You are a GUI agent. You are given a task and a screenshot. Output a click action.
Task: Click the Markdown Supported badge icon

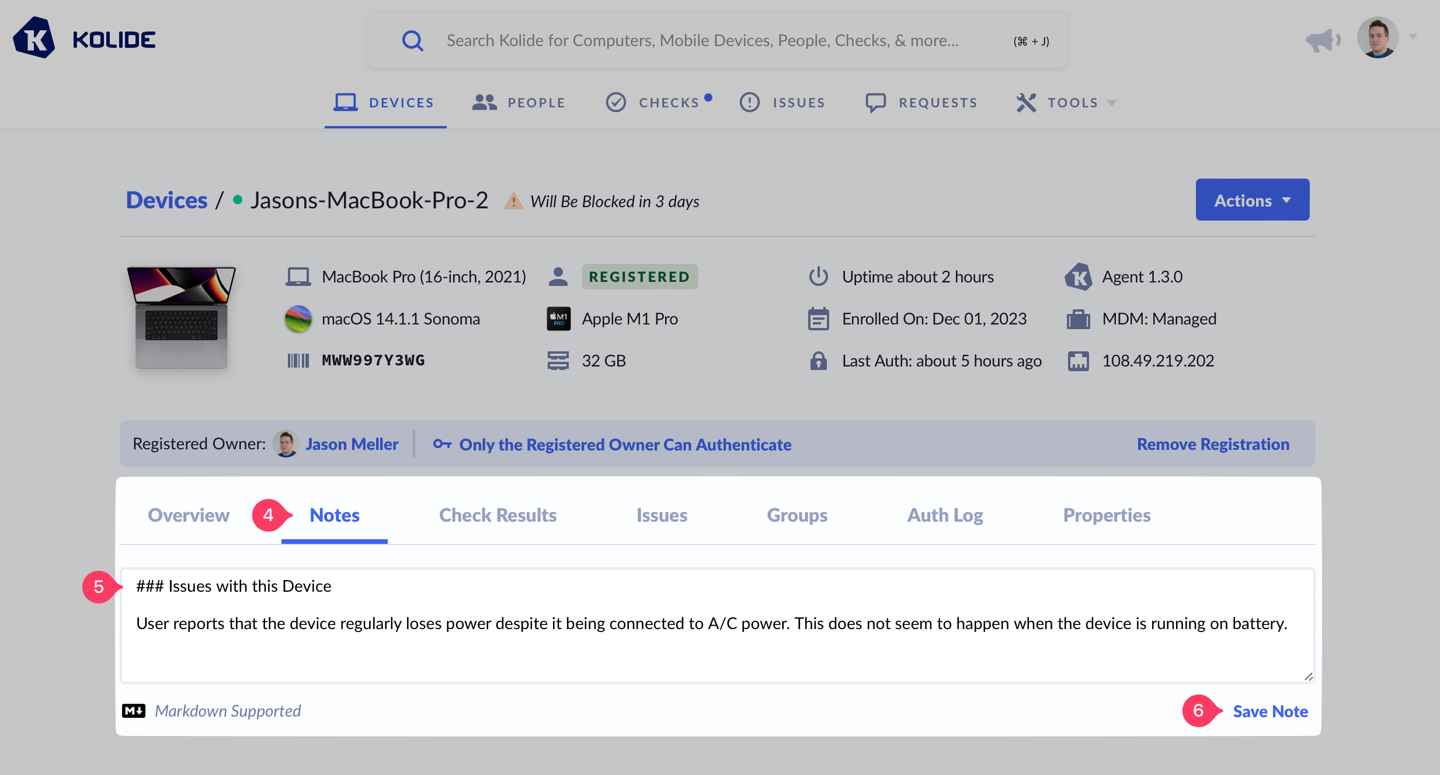[x=133, y=711]
